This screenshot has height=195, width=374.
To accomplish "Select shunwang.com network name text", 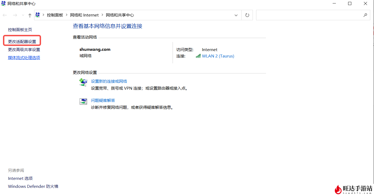I will (95, 49).
